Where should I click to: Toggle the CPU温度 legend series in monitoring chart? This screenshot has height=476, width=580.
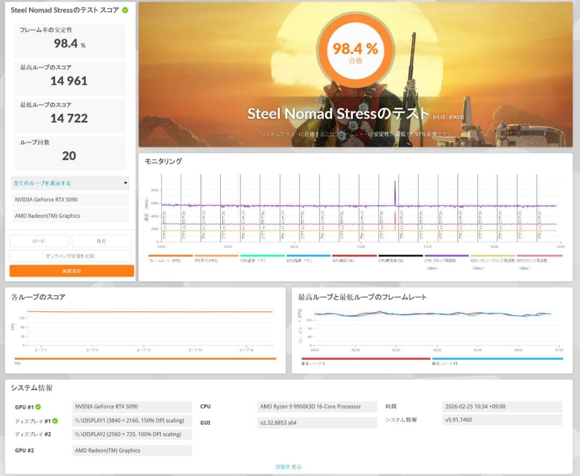pos(262,256)
